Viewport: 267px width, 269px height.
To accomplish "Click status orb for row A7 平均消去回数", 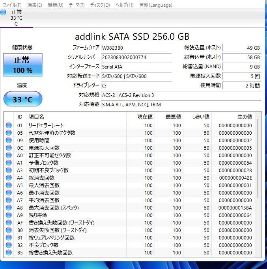I will (9, 200).
